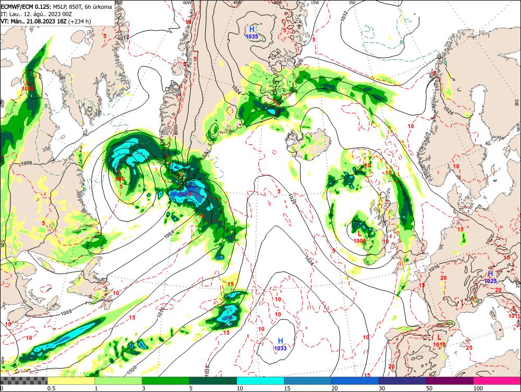Click the dark indigo 30–50 mm legend swatch
The height and width of the screenshot is (392, 521).
pyautogui.click(x=402, y=381)
